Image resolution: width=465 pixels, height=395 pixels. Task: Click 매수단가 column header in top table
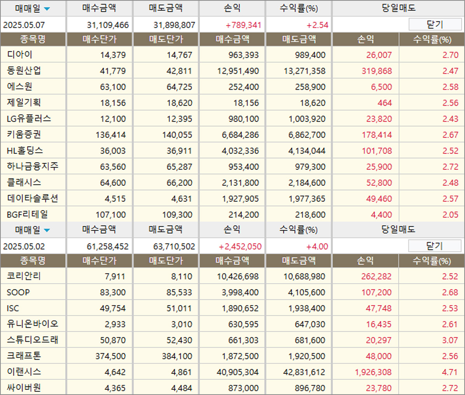[100, 39]
